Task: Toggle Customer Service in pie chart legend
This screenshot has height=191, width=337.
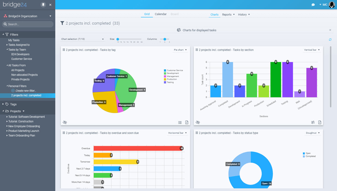Action: [174, 70]
